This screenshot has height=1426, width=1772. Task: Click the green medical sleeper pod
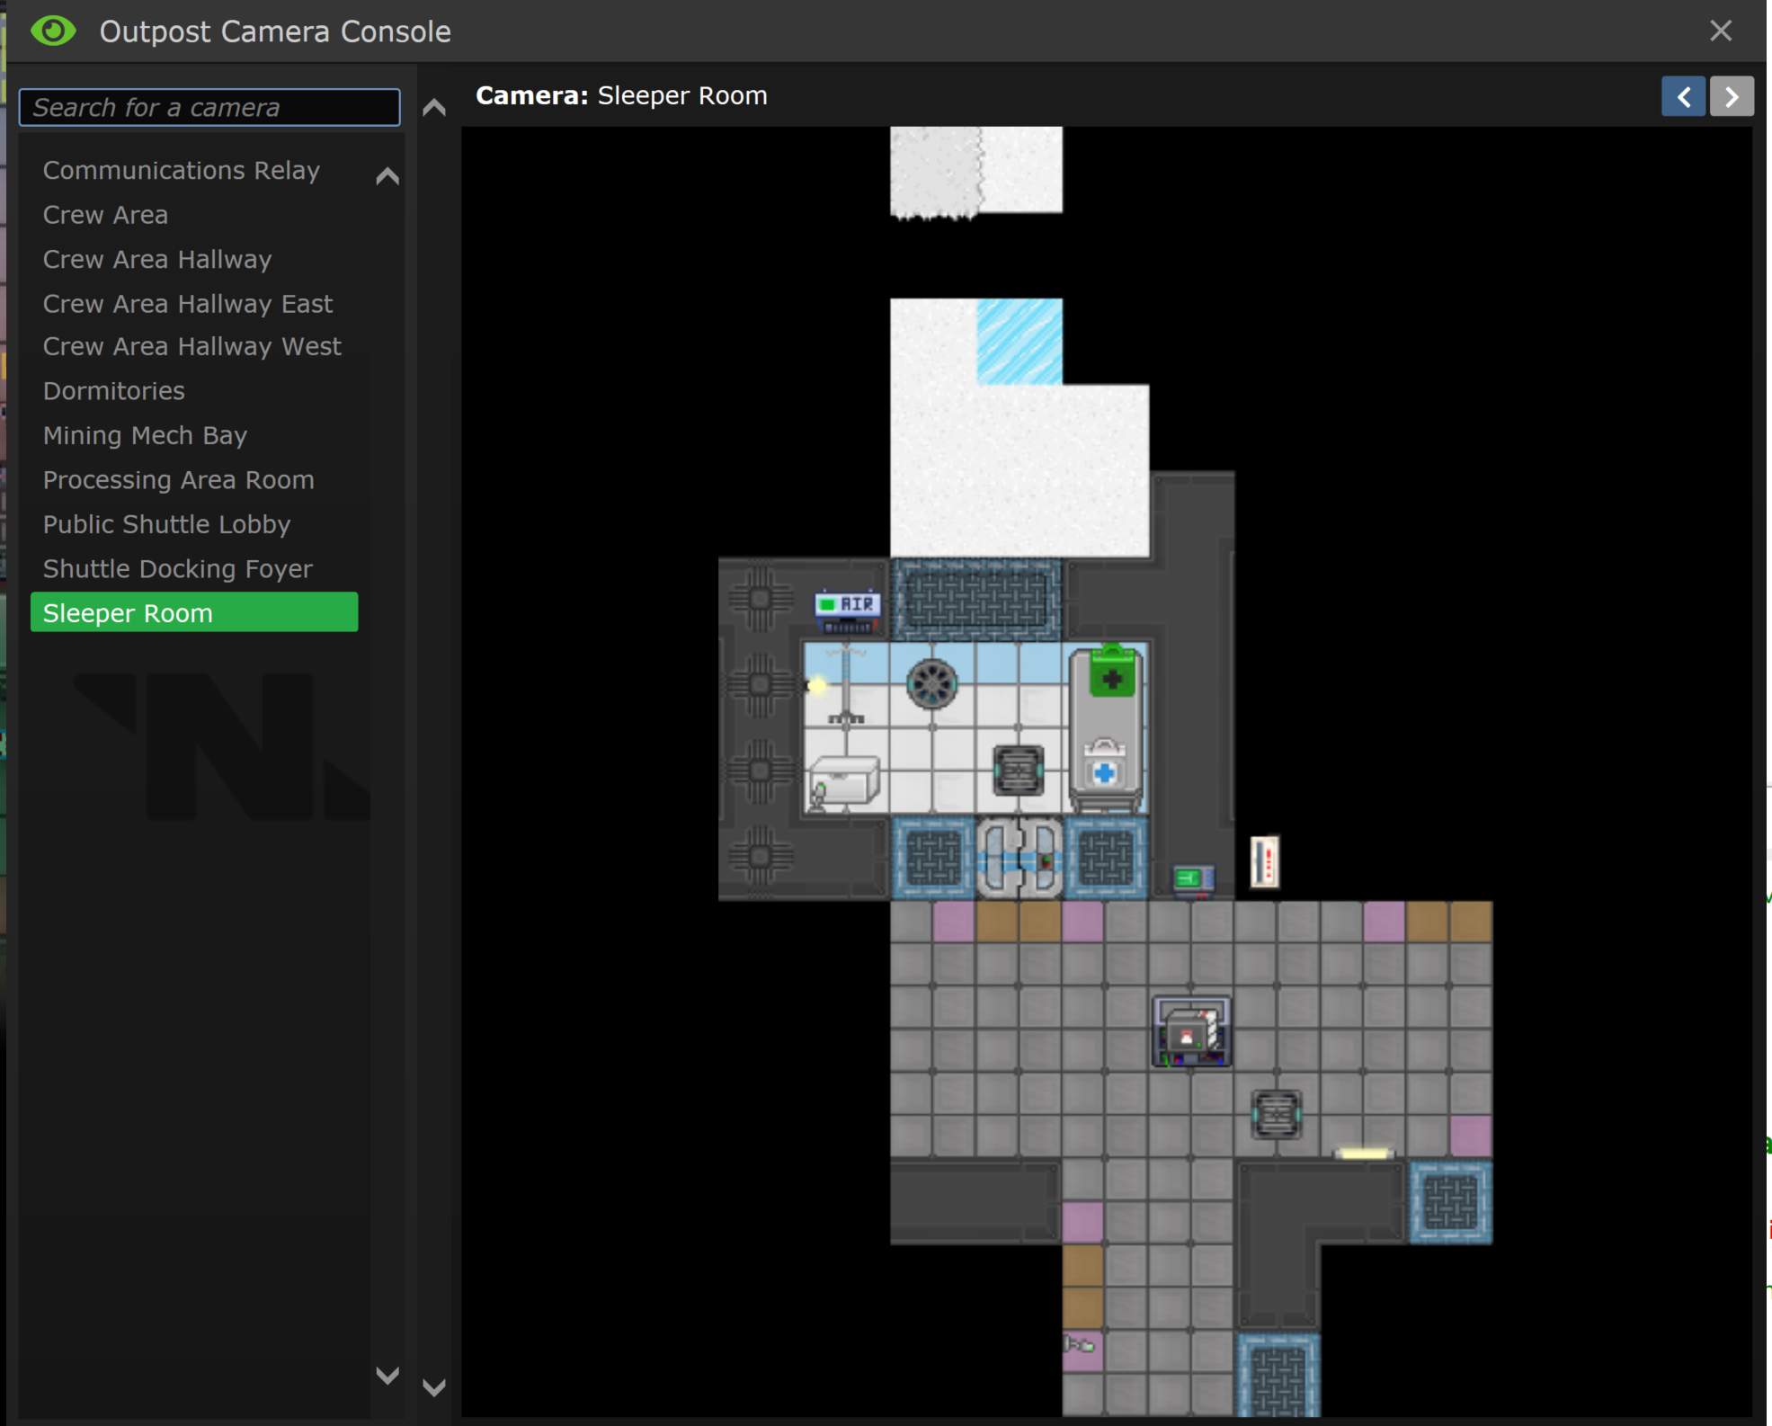1107,727
